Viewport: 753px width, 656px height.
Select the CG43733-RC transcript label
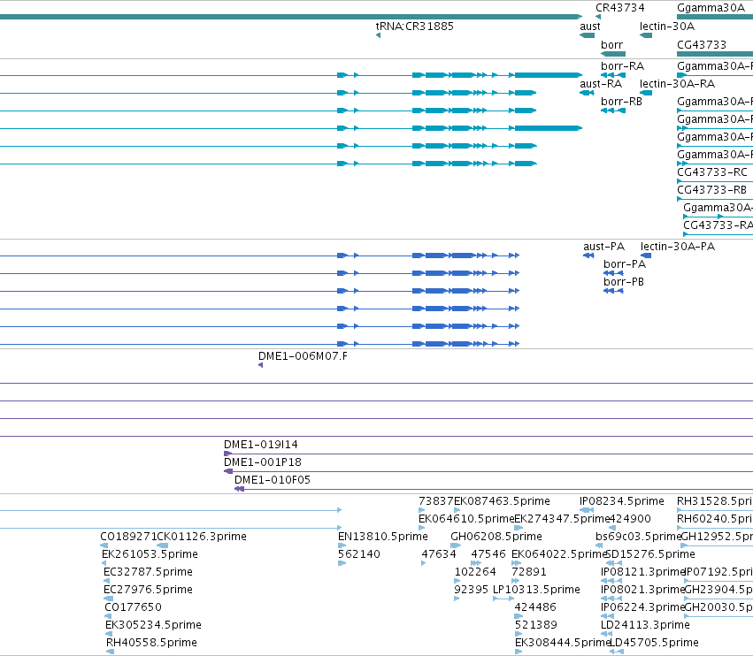(712, 172)
